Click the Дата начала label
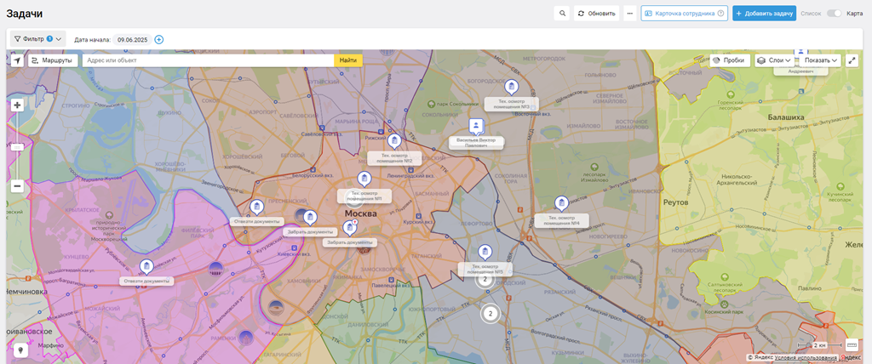This screenshot has height=364, width=872. pos(92,39)
